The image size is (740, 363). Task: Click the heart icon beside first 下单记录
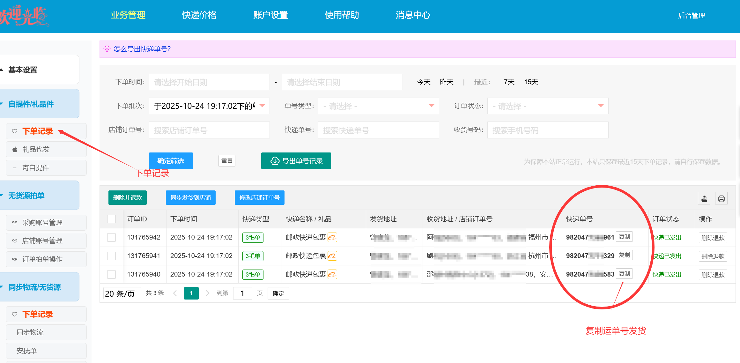15,131
